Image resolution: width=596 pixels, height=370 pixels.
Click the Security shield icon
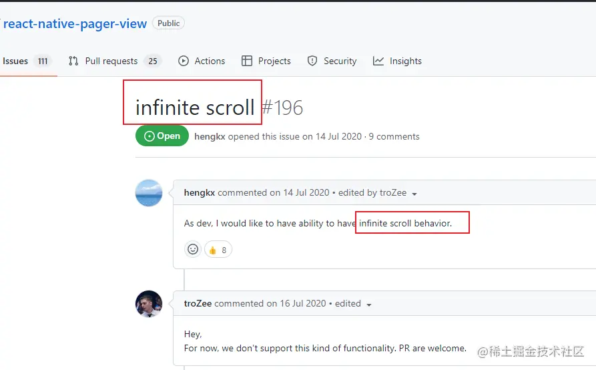click(312, 61)
